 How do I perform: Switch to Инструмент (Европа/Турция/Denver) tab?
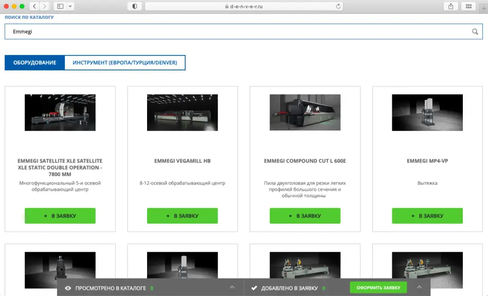click(x=124, y=63)
